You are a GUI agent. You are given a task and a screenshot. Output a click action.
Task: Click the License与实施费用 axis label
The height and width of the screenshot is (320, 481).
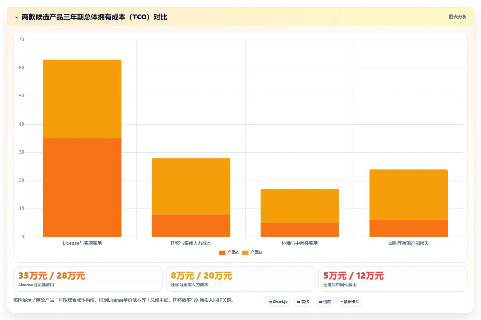click(82, 243)
